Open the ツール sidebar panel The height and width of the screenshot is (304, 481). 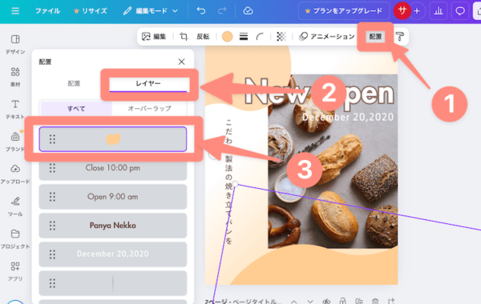15,206
